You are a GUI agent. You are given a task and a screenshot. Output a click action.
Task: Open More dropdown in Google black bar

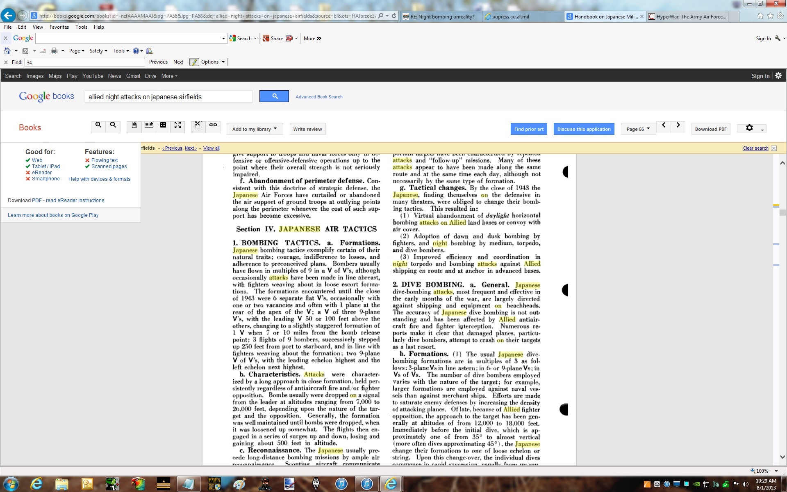point(169,76)
